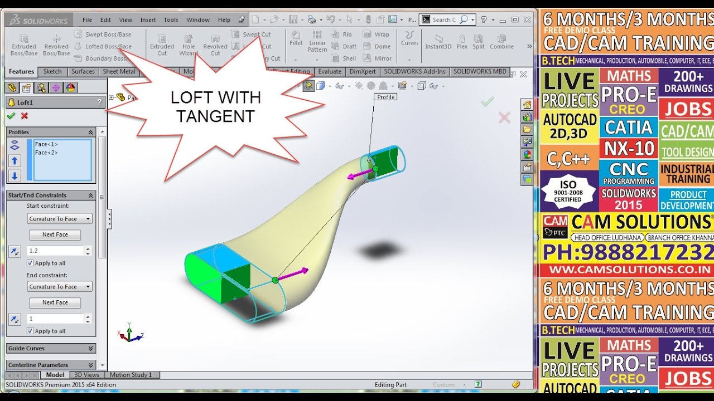Toggle second Apply to all checkbox
This screenshot has height=401, width=714.
coord(31,331)
